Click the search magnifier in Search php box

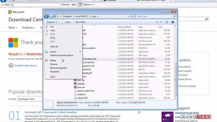tap(174, 16)
